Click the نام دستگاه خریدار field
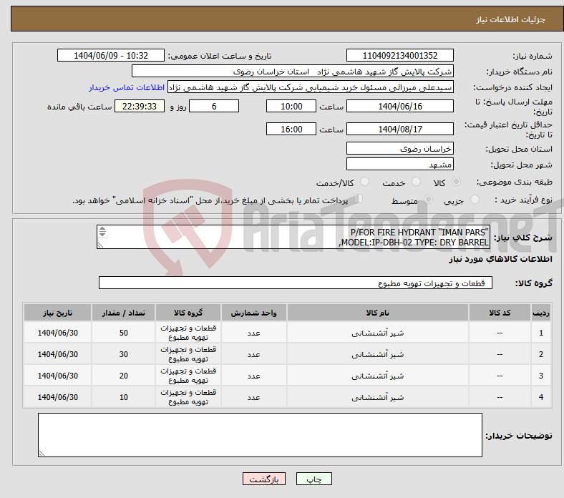Viewport: 564px width, 498px height. click(293, 72)
